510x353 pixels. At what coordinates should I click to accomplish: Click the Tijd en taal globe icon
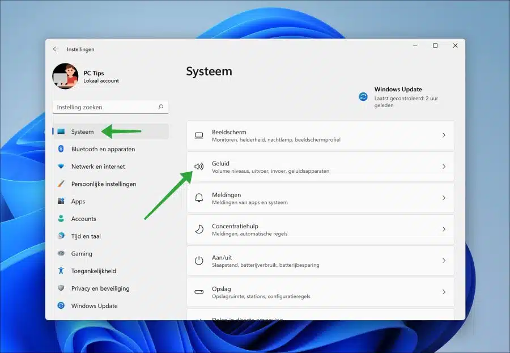tap(61, 236)
